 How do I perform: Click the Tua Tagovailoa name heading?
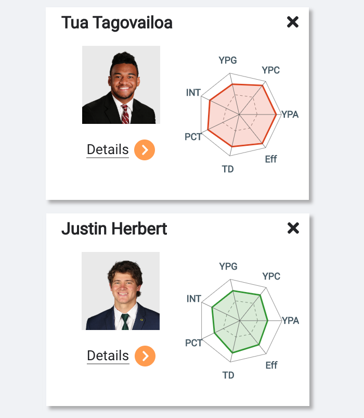(x=117, y=23)
